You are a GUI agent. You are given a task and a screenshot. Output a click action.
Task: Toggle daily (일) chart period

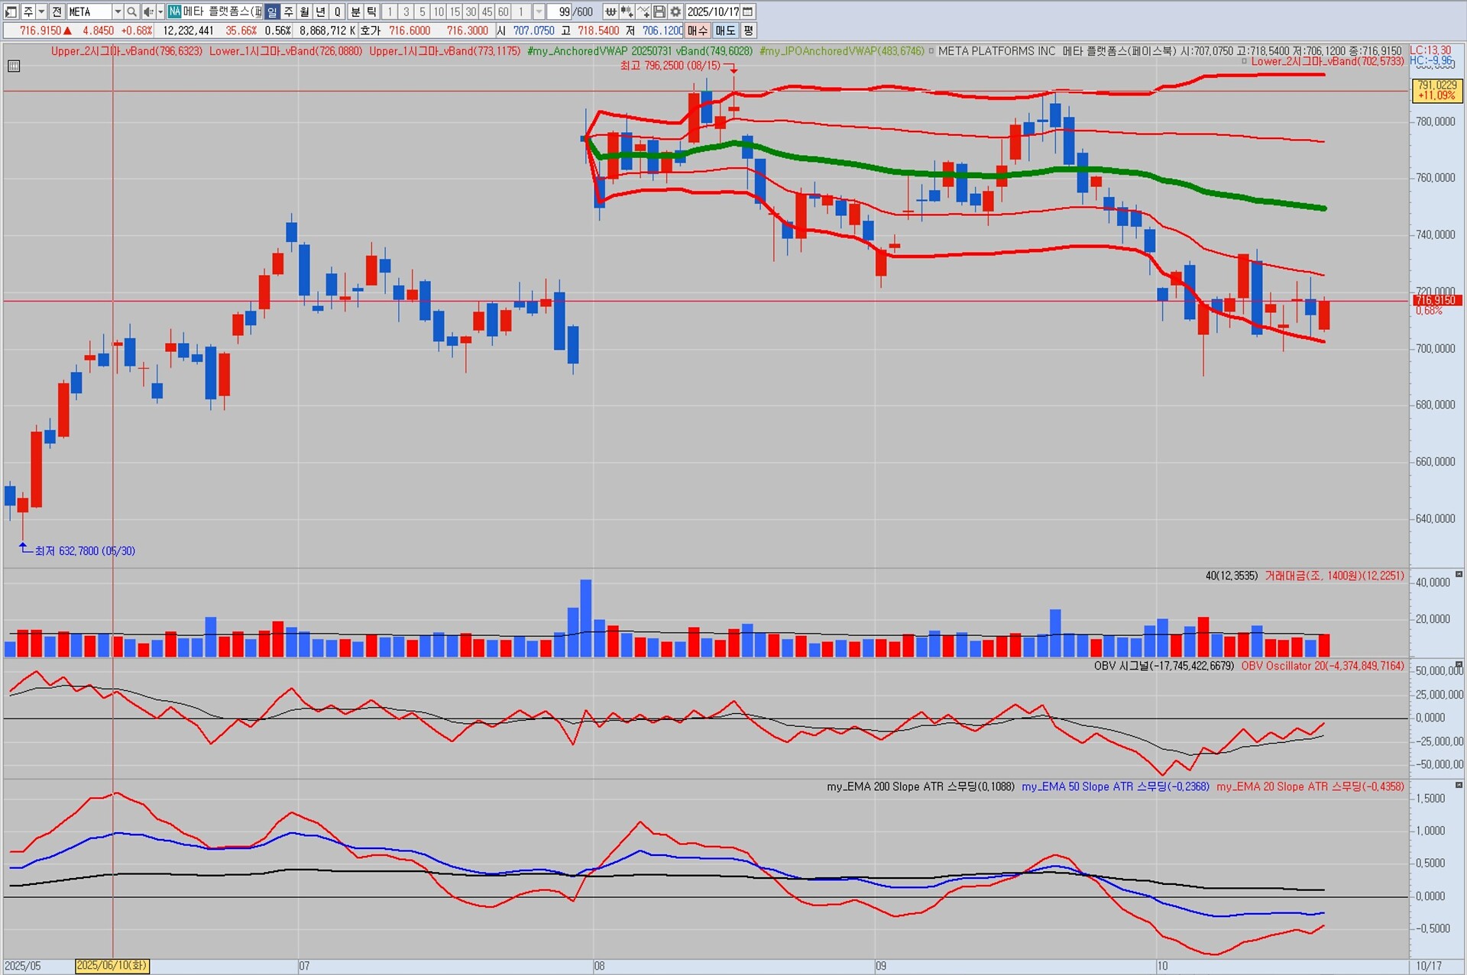click(x=272, y=11)
